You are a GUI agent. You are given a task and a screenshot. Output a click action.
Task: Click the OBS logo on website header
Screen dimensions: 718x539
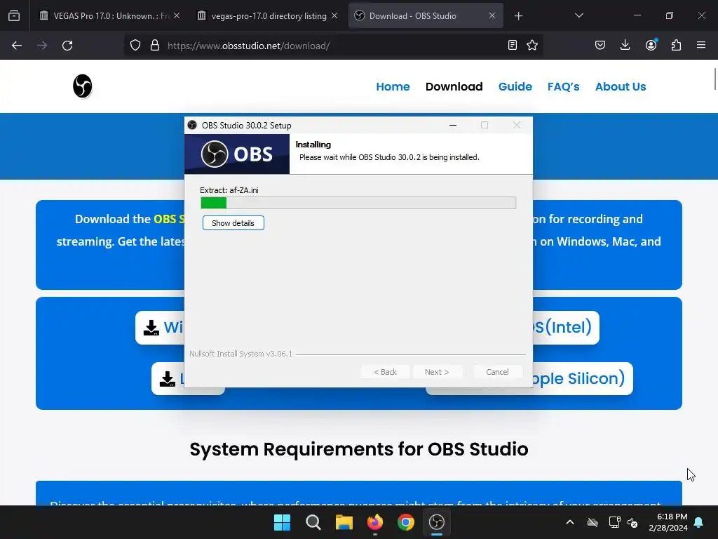83,86
